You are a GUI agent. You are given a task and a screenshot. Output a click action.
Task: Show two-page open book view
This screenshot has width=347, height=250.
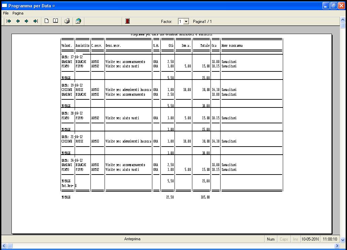pos(55,21)
